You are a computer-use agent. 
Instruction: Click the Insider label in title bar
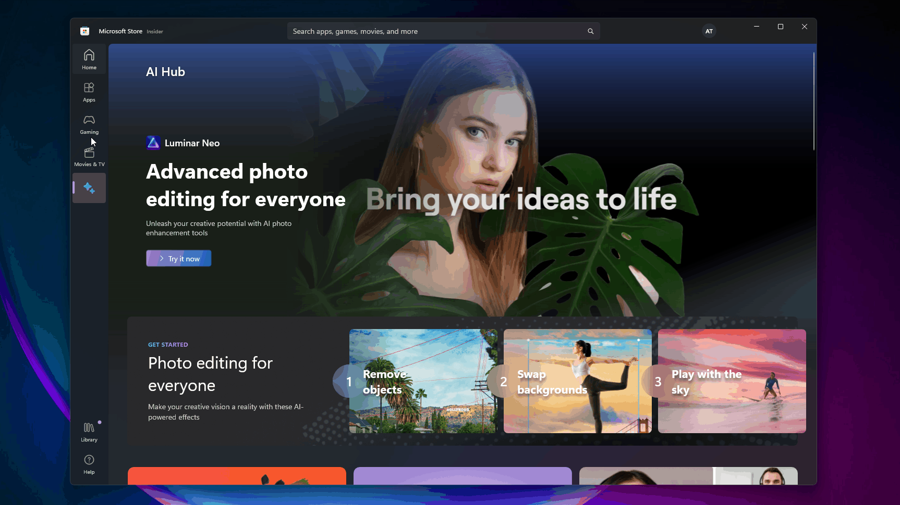coord(155,32)
